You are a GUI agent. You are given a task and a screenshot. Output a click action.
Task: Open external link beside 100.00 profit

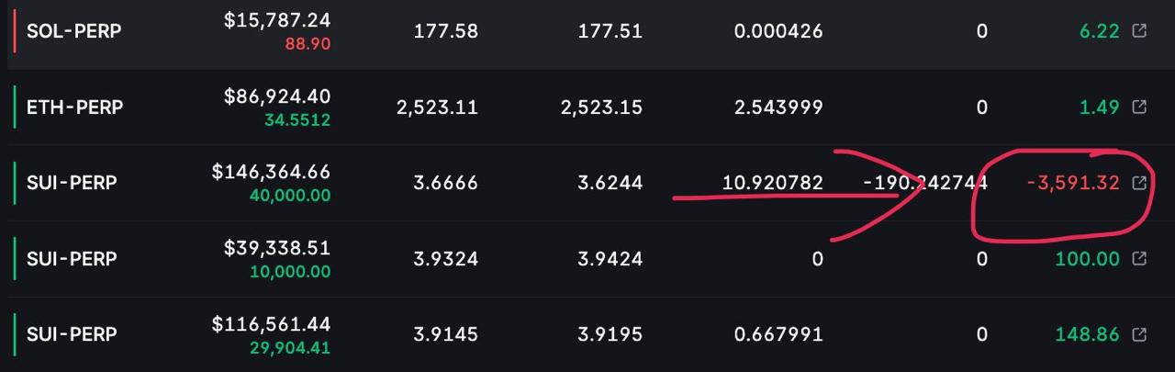(x=1139, y=258)
